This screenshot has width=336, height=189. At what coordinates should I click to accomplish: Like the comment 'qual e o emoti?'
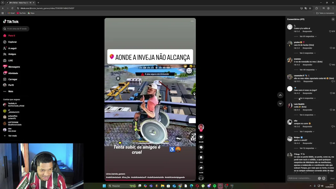point(331,143)
